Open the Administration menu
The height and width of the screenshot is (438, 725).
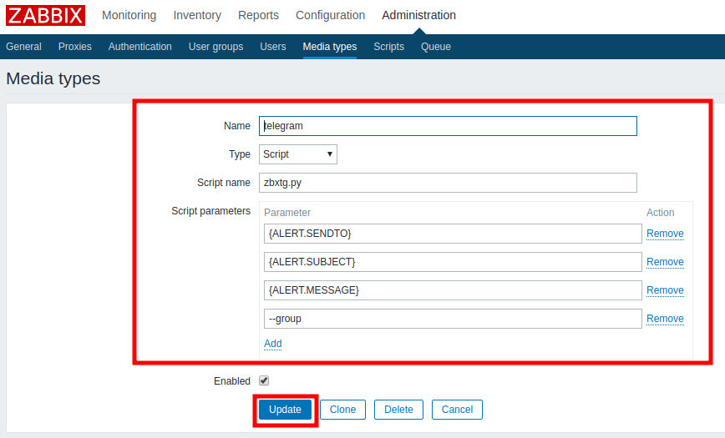(x=418, y=15)
